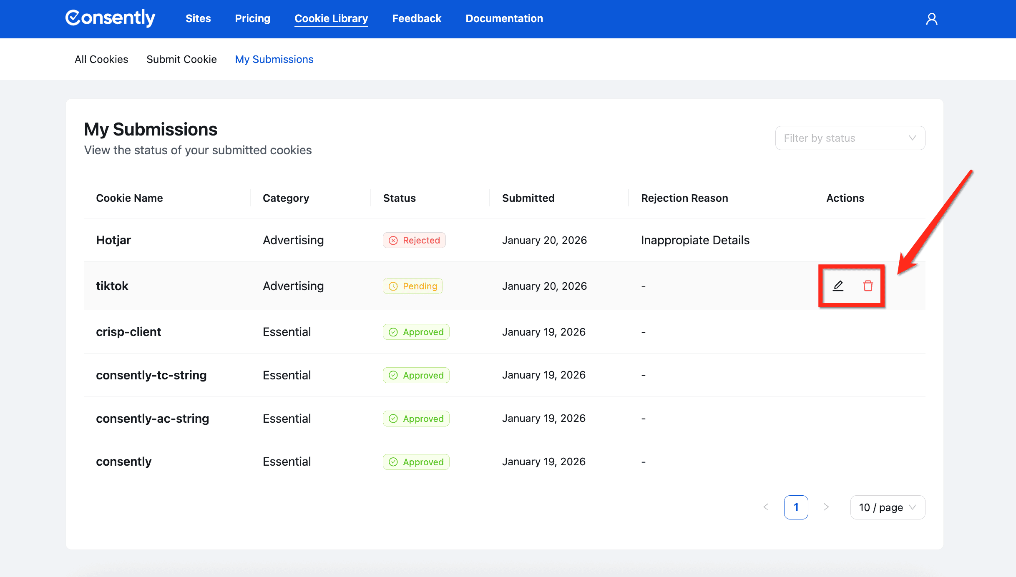This screenshot has height=577, width=1016.
Task: Open the Feedback link
Action: coord(417,18)
